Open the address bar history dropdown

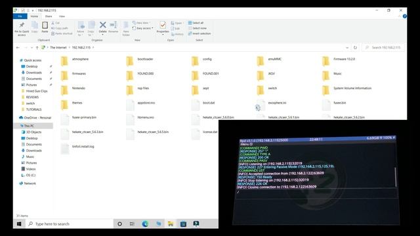[347, 48]
